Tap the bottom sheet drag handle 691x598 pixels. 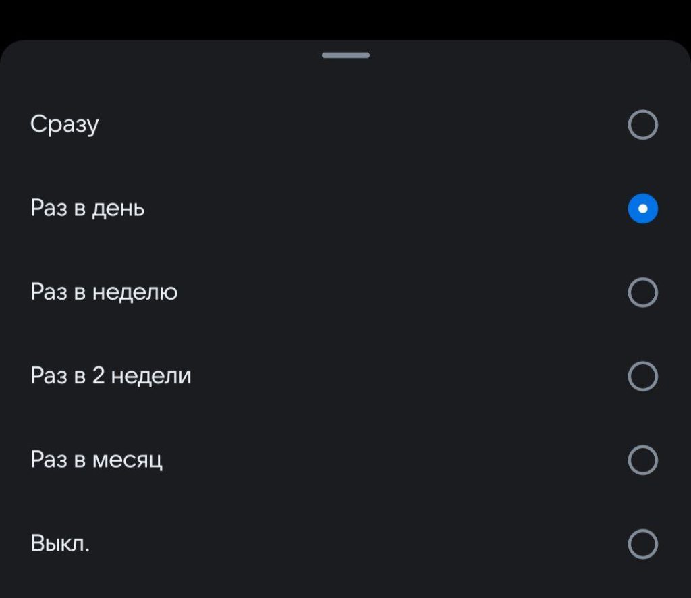pos(345,55)
